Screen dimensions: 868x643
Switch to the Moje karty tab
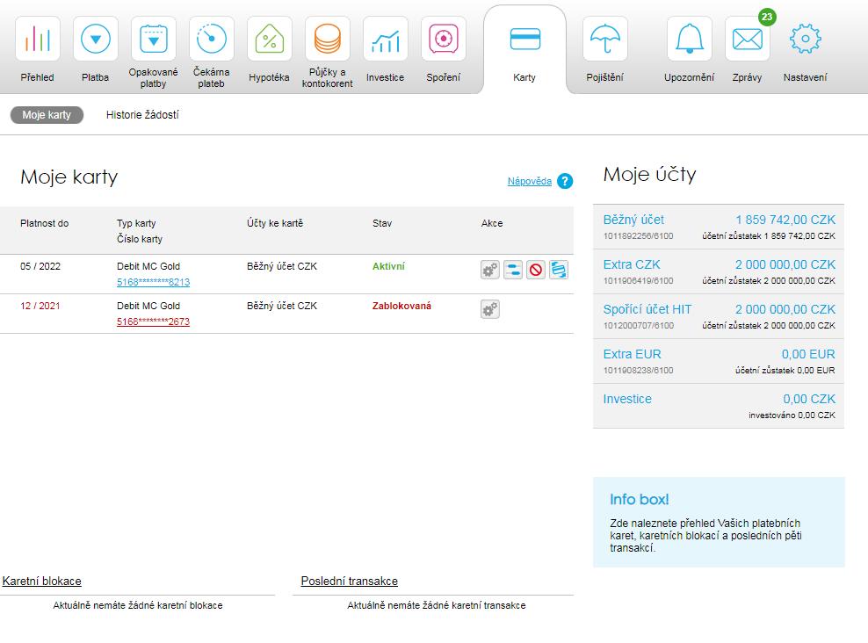(x=47, y=115)
